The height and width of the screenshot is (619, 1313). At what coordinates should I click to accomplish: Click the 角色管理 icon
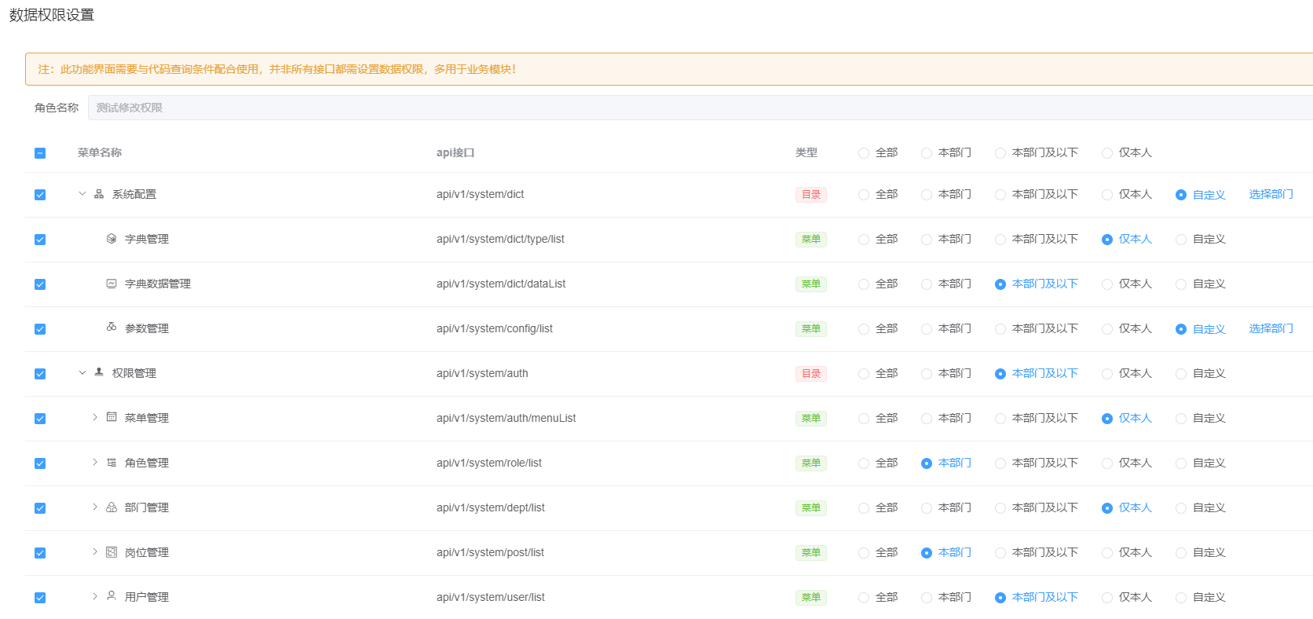click(112, 463)
